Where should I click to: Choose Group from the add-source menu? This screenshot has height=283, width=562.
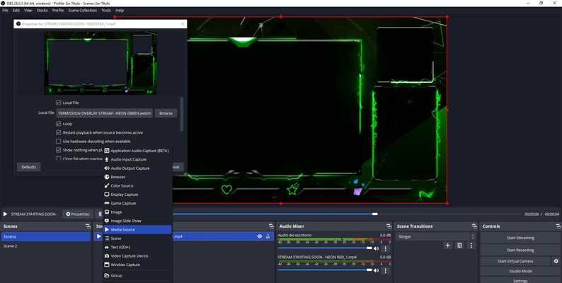(x=137, y=275)
